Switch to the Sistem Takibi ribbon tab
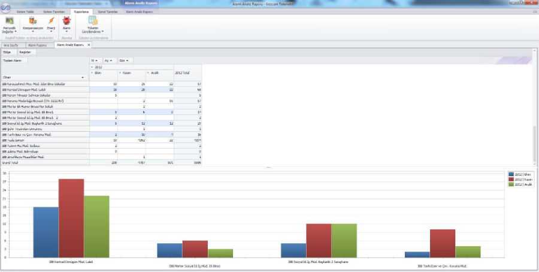Image resolution: width=539 pixels, height=272 pixels. 25,11
